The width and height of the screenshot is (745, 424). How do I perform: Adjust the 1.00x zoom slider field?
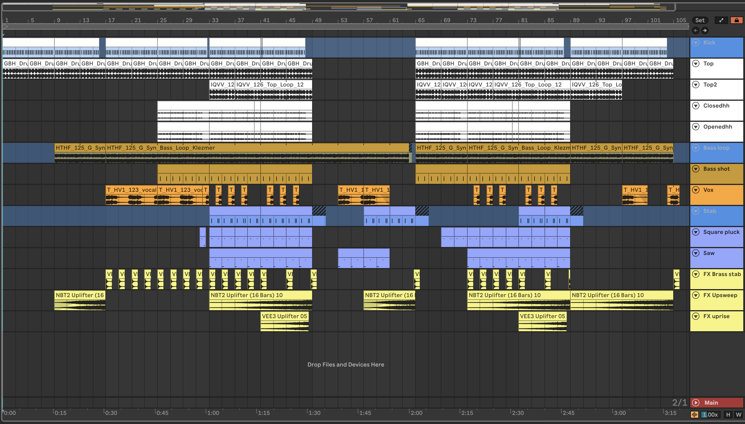click(710, 414)
